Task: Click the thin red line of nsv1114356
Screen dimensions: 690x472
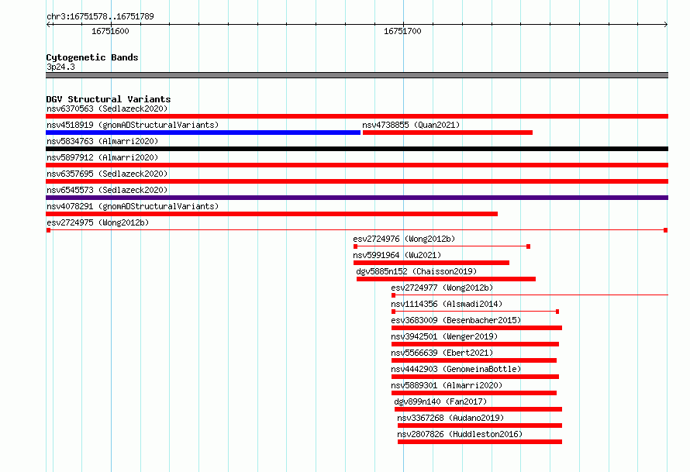Action: [x=475, y=312]
